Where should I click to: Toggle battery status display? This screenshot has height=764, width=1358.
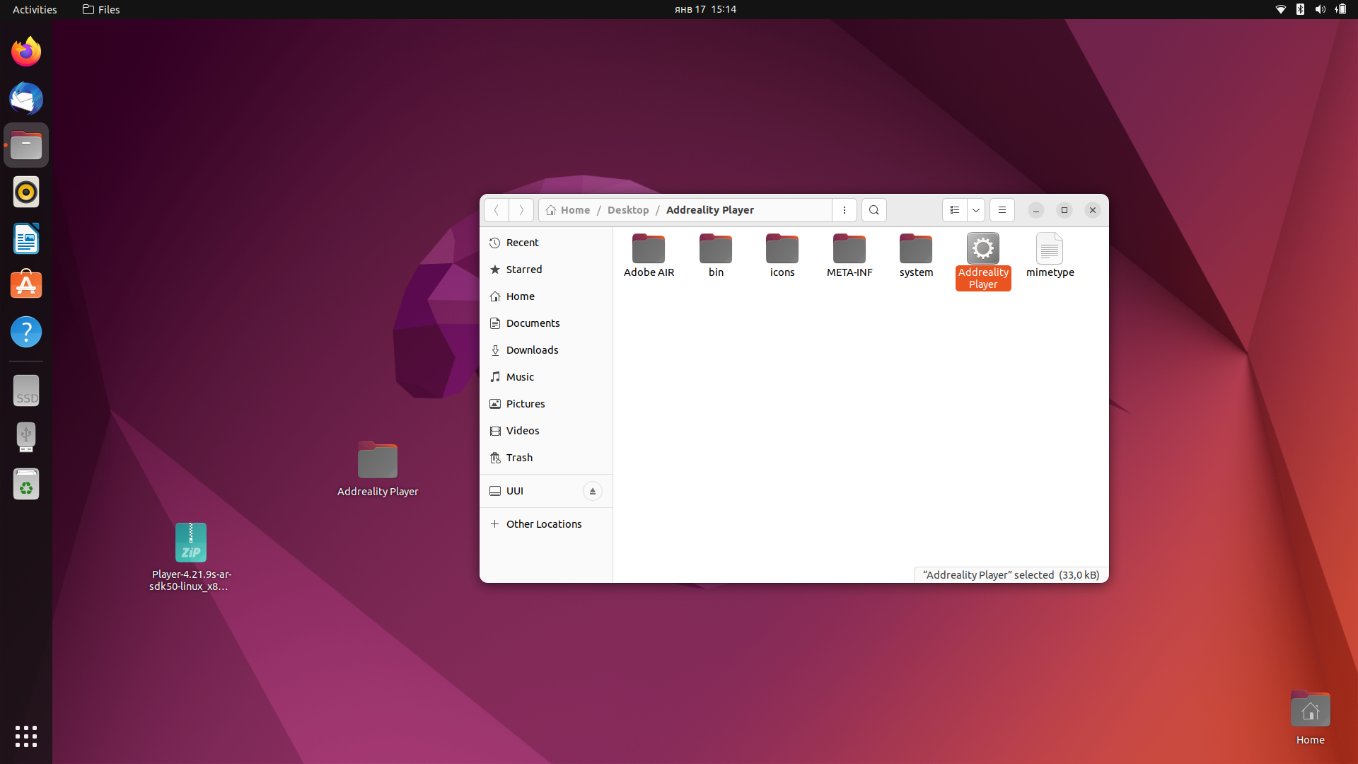pos(1340,9)
